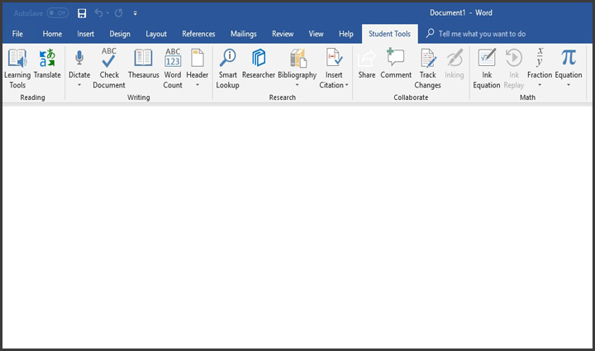Start Dictate with the microphone icon

coord(79,58)
